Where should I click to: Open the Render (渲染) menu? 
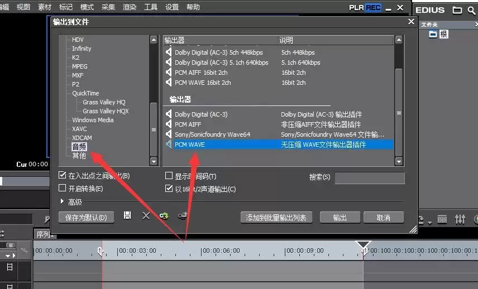point(129,7)
